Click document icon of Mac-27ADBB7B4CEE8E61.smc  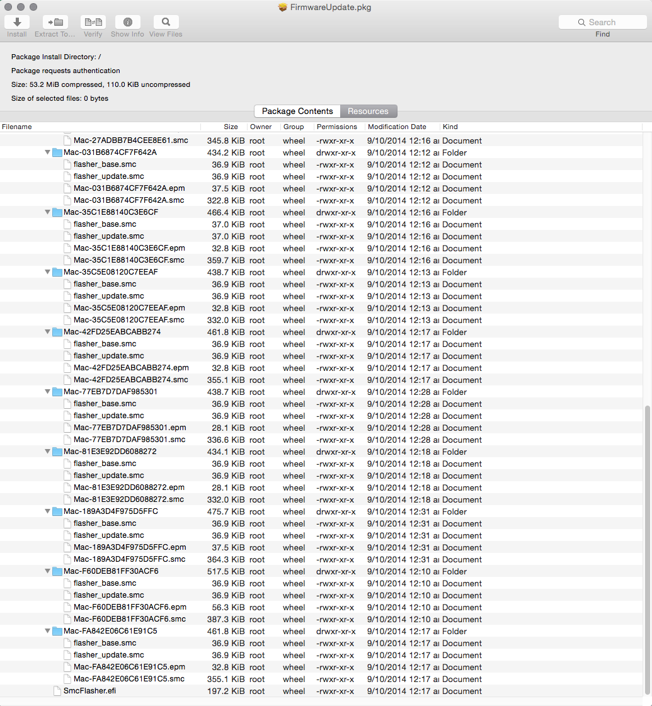tap(67, 140)
